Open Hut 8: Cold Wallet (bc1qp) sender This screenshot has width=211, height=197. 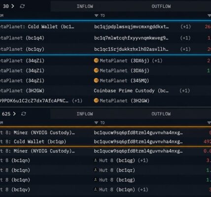point(33,141)
